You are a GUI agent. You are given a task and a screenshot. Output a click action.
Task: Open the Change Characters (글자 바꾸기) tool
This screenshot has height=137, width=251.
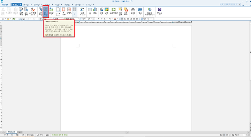(x=82, y=12)
